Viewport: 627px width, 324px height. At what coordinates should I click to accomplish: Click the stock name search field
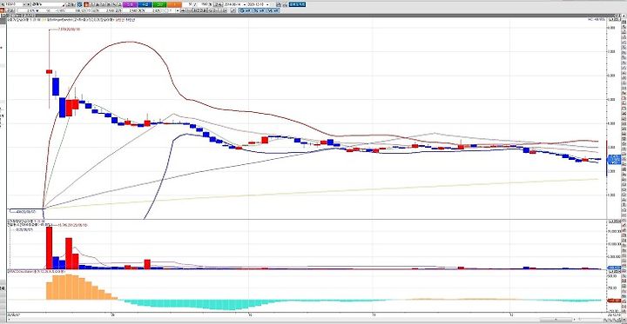(47, 4)
